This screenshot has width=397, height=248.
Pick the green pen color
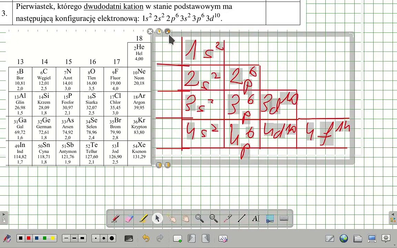(44, 238)
